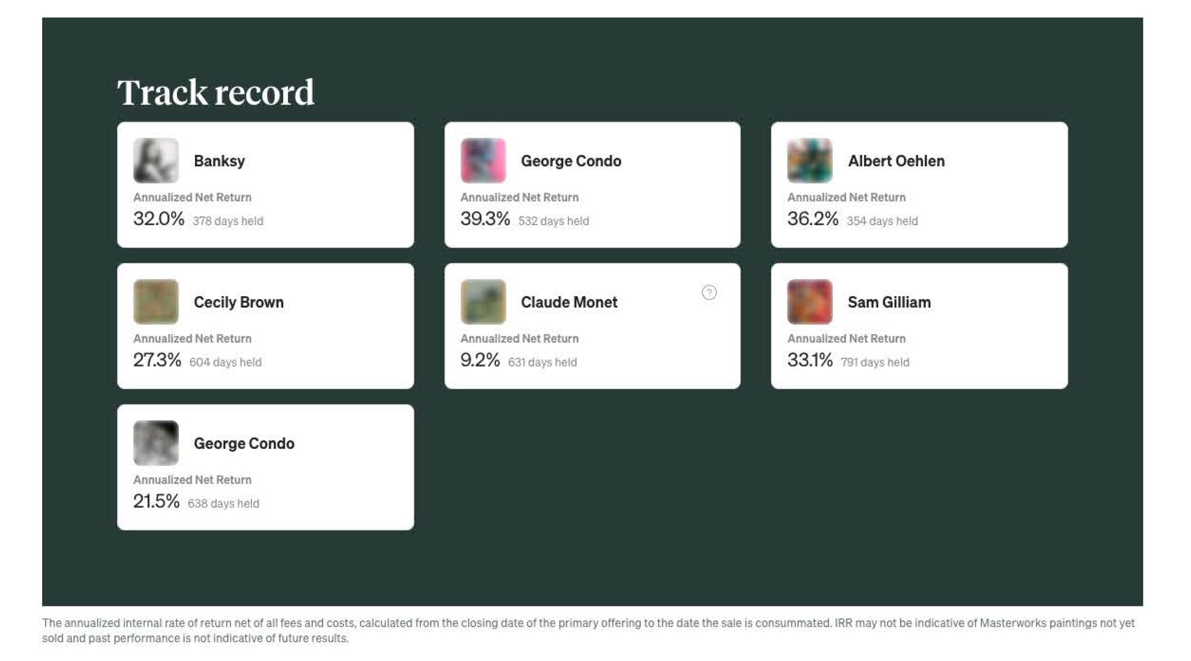The image size is (1191, 661).
Task: Select the pink George Condo artwork thumbnail
Action: point(483,160)
